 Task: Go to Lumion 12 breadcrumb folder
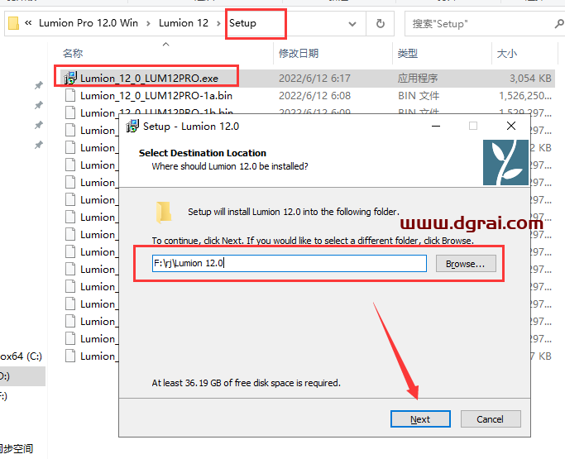184,23
